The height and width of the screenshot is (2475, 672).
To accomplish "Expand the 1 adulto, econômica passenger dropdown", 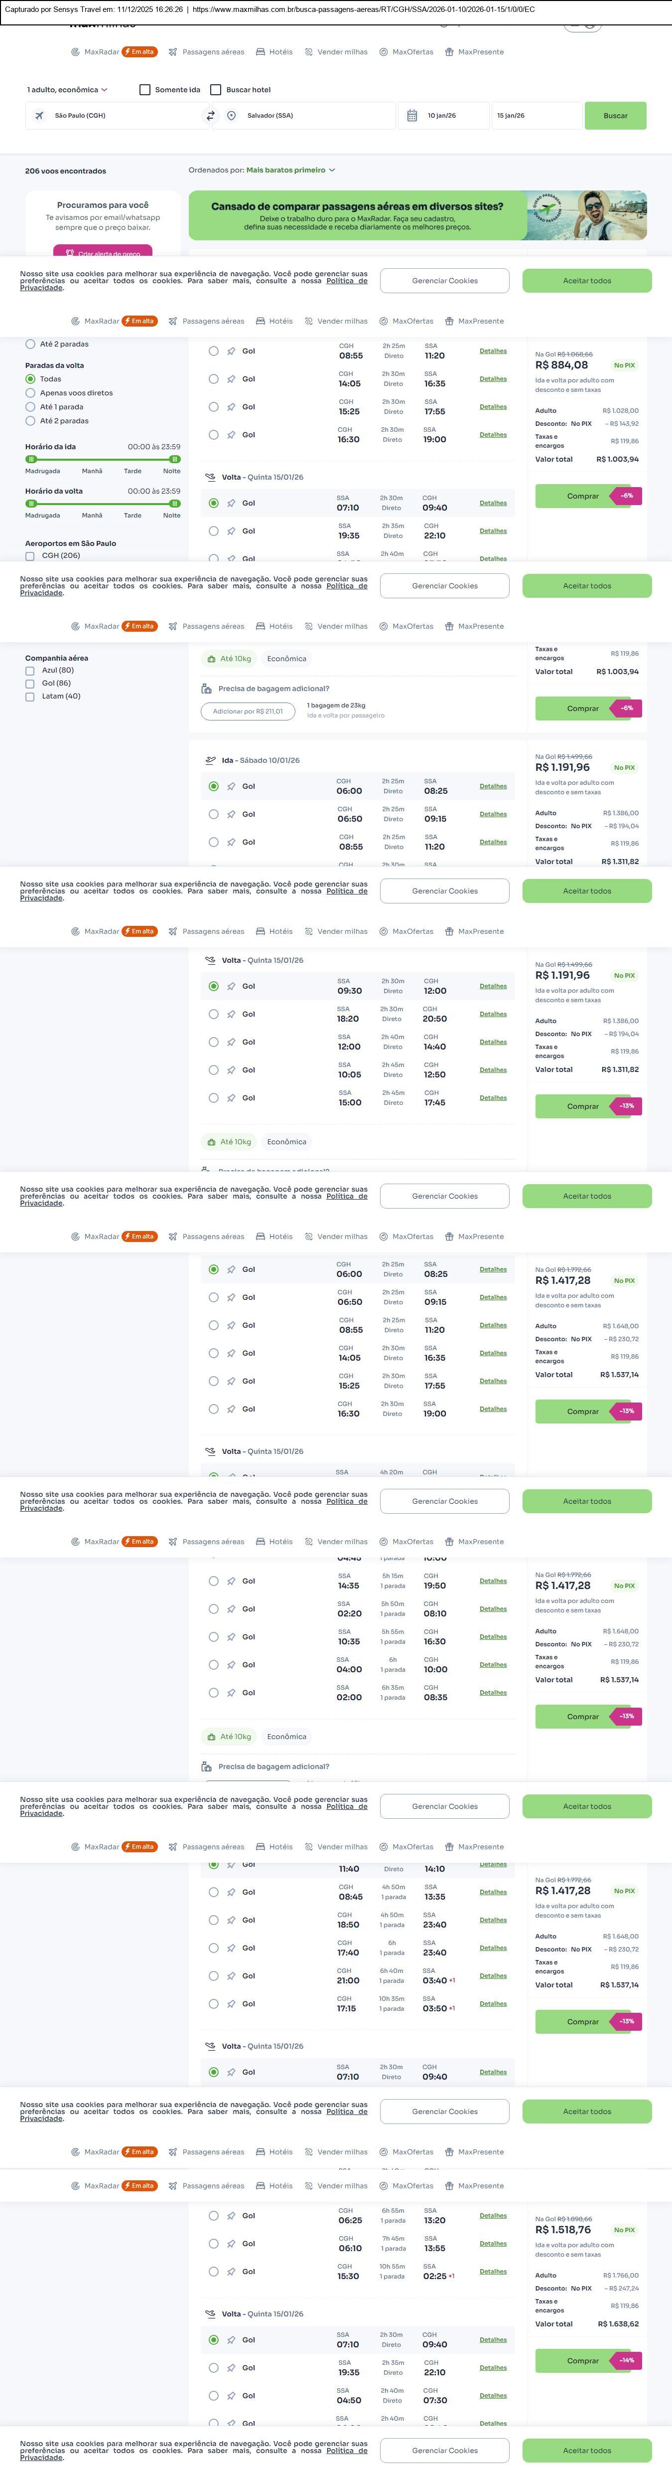I will coord(67,89).
